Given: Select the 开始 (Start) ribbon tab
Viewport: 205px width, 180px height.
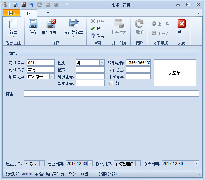Looking at the screenshot, I should coord(29,14).
